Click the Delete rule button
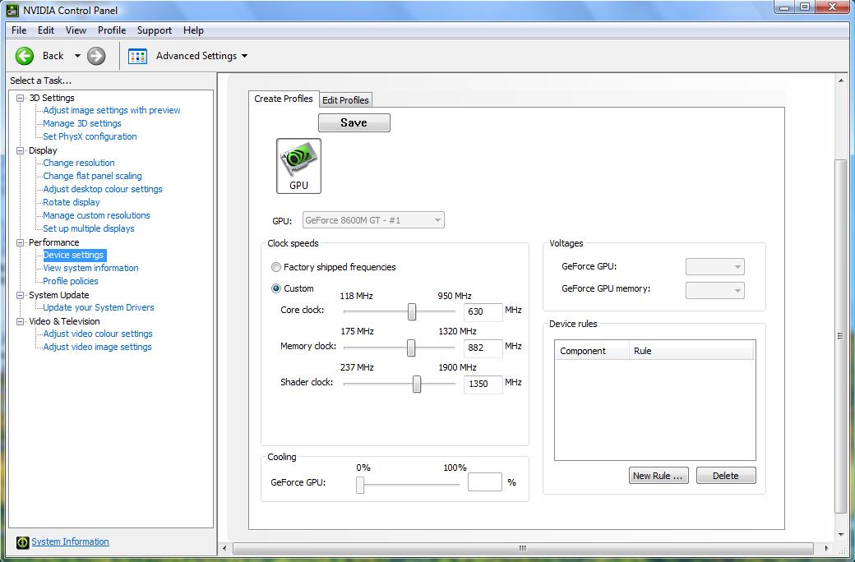 [726, 476]
